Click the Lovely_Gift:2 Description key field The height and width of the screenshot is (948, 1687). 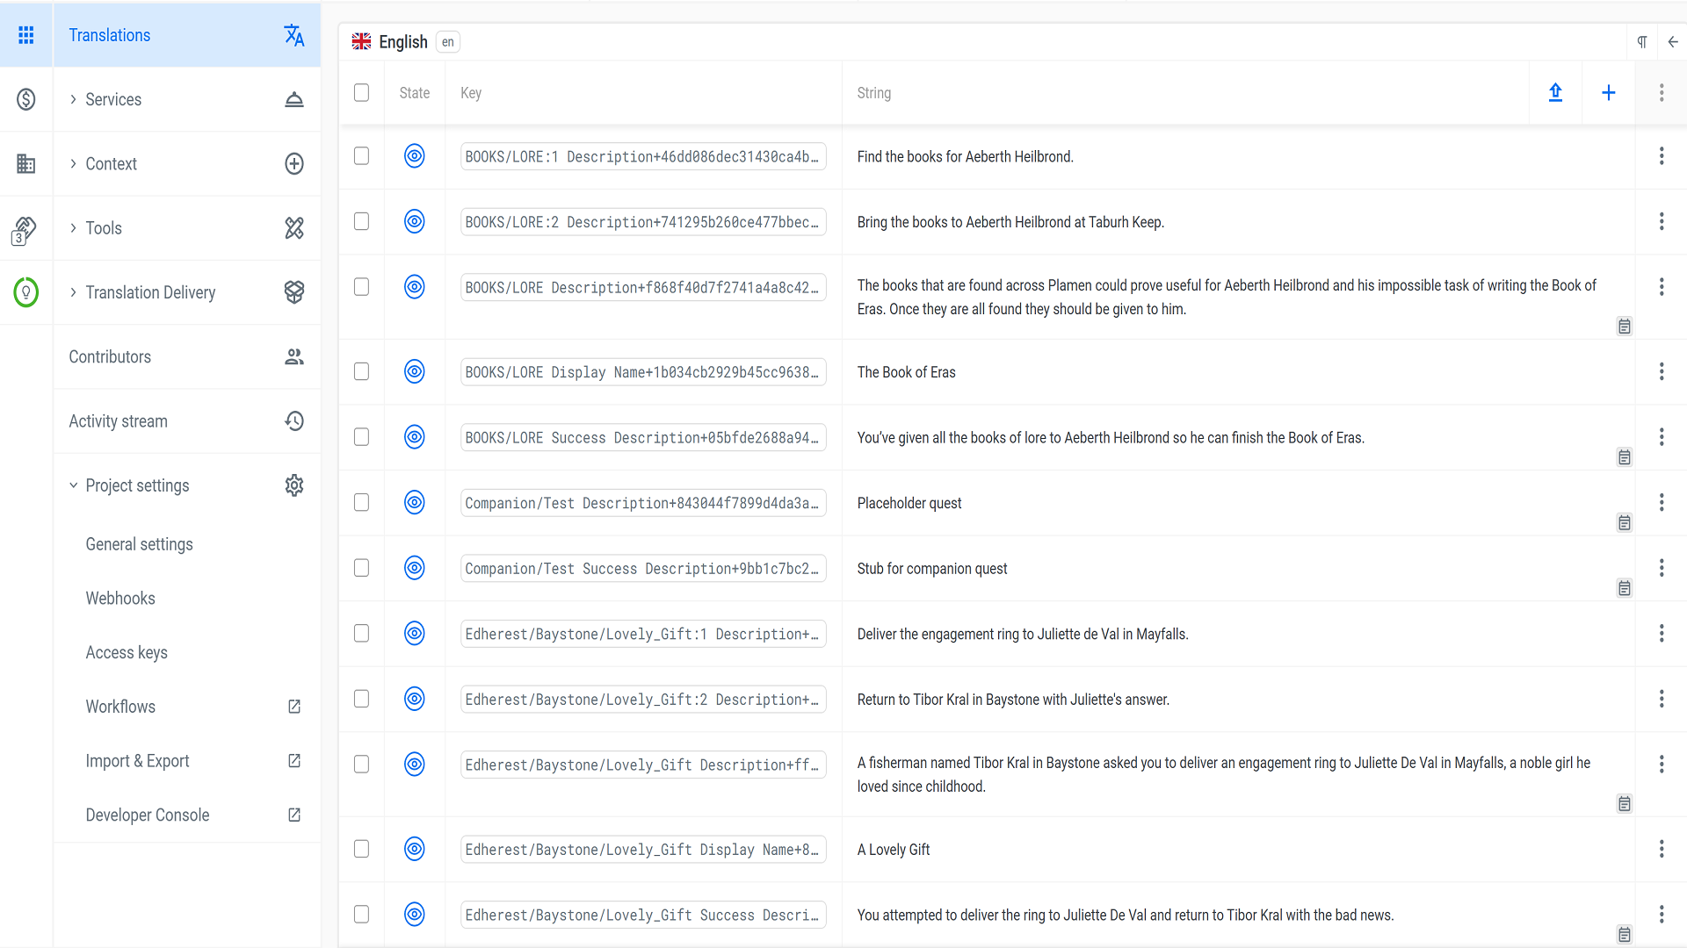click(x=643, y=700)
